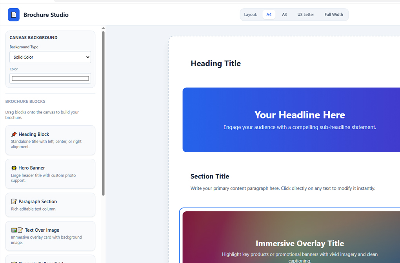
Task: Select the Text Over Image card title
Action: (42, 230)
